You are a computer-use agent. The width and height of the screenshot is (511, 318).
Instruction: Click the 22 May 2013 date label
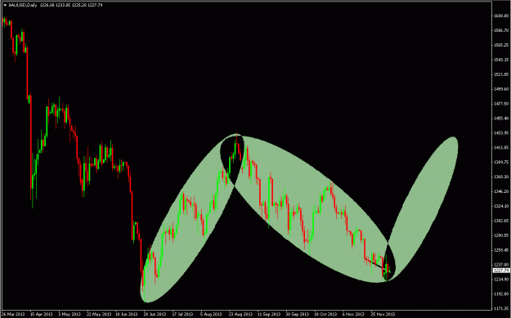click(99, 315)
